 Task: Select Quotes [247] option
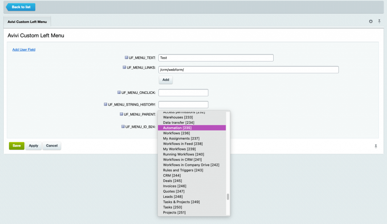click(x=192, y=192)
